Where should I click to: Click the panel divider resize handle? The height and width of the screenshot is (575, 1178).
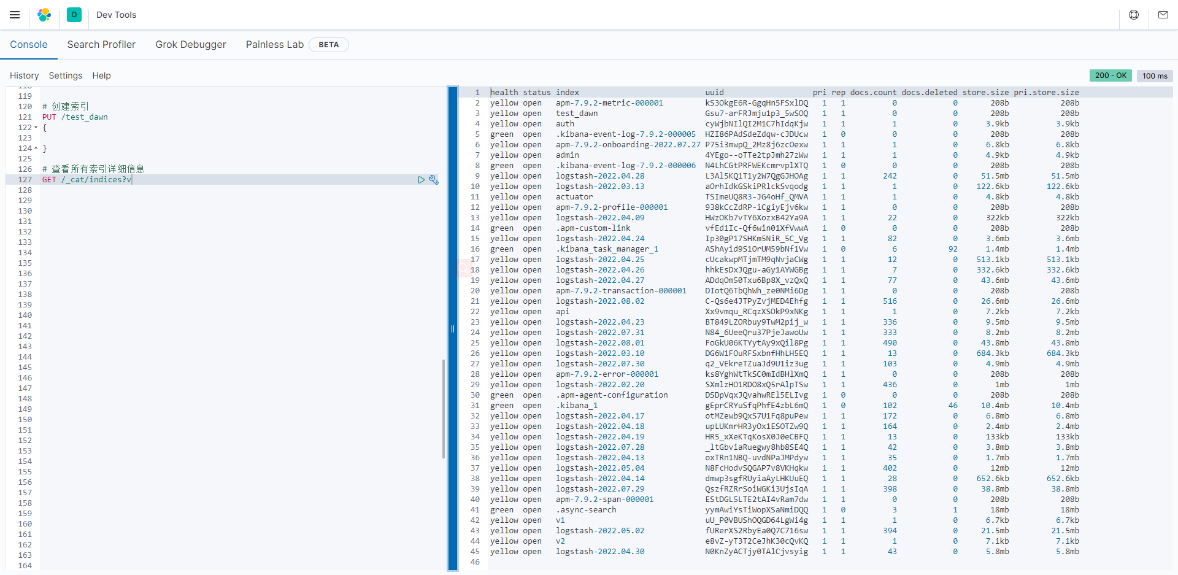point(453,329)
